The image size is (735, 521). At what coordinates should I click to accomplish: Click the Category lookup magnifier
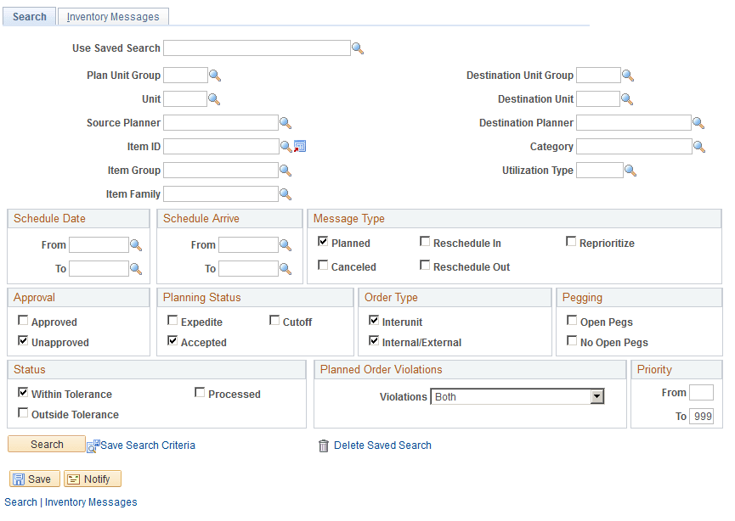(699, 146)
